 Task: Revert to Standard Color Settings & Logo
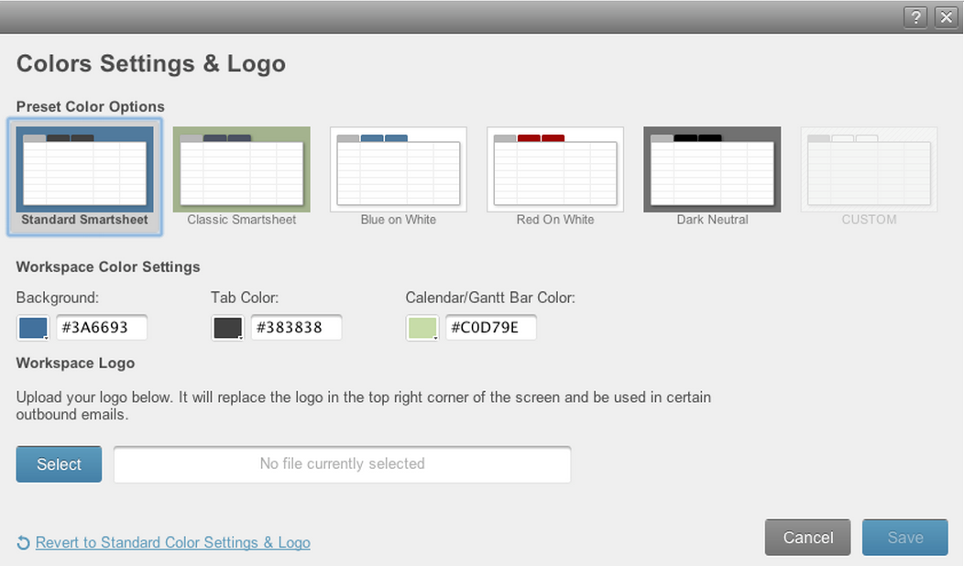click(x=173, y=543)
